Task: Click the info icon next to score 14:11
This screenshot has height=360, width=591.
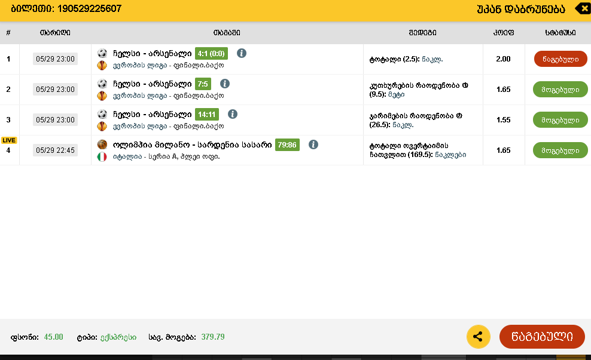Action: (x=233, y=115)
